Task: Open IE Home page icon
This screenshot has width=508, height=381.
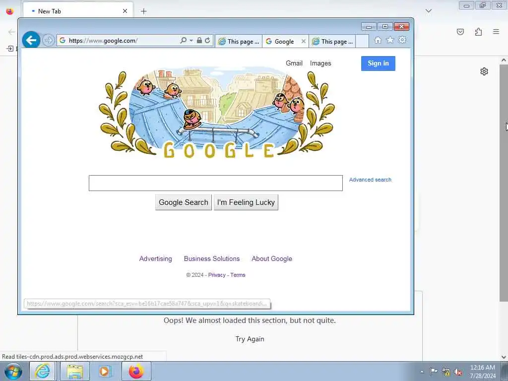Action: pos(378,40)
